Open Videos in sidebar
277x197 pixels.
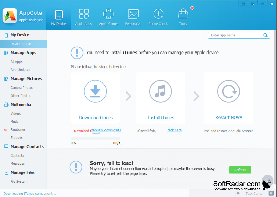point(16,114)
